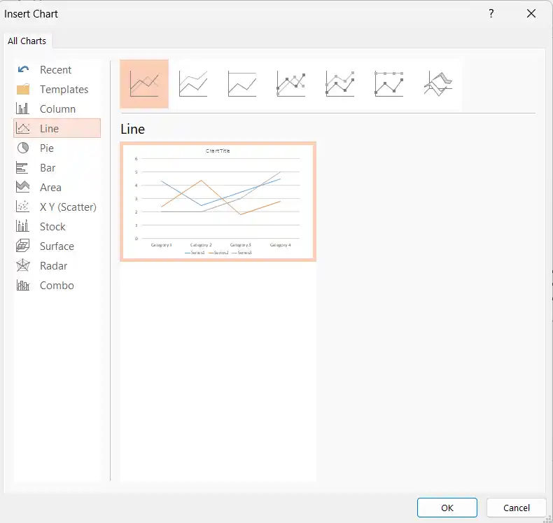
Task: Close the Insert Chart dialog
Action: coord(531,13)
